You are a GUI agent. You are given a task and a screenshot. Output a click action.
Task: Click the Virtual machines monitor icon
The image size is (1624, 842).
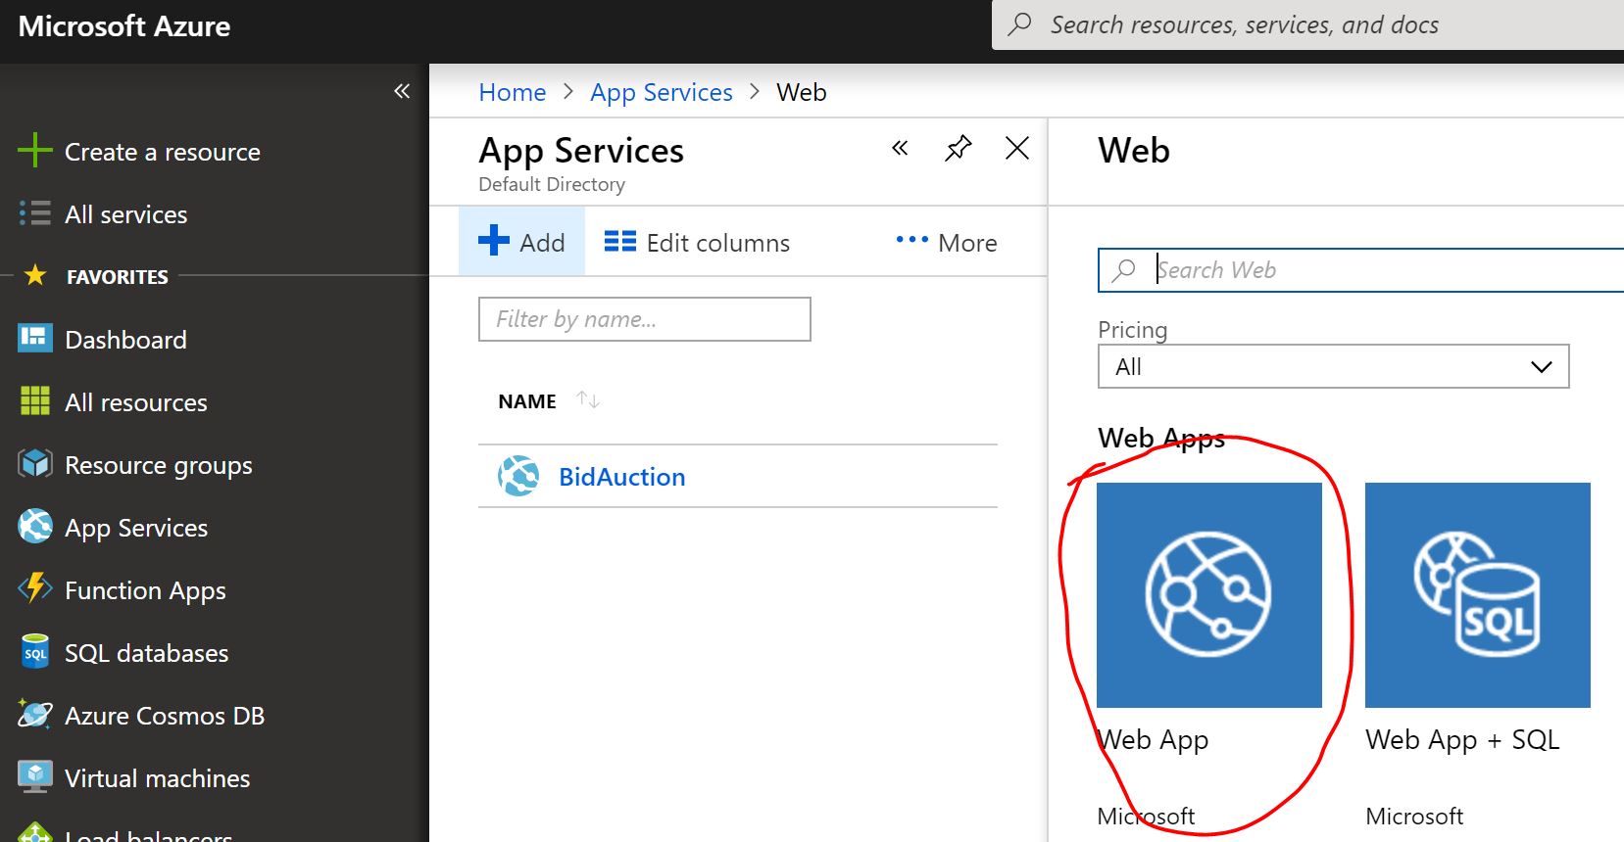(x=35, y=776)
